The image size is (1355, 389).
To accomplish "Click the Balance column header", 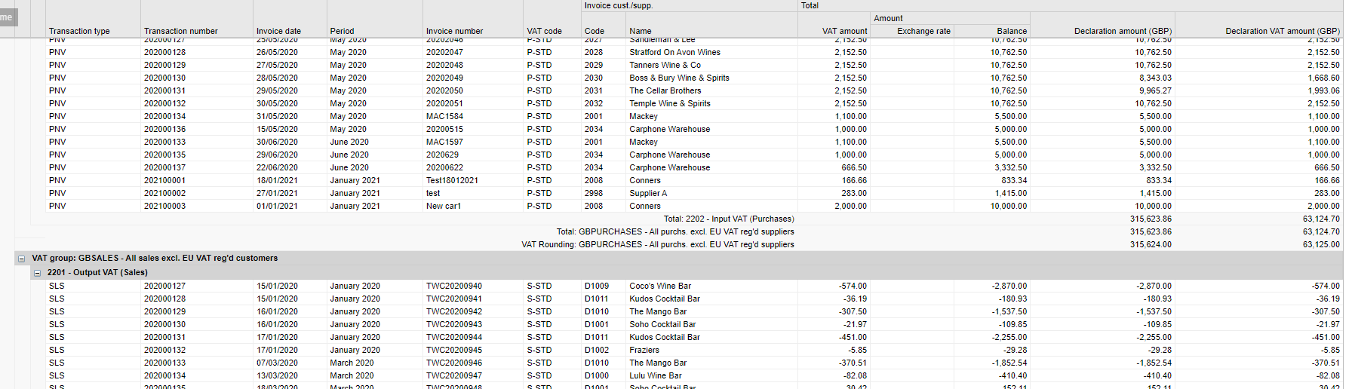I will (x=1012, y=31).
